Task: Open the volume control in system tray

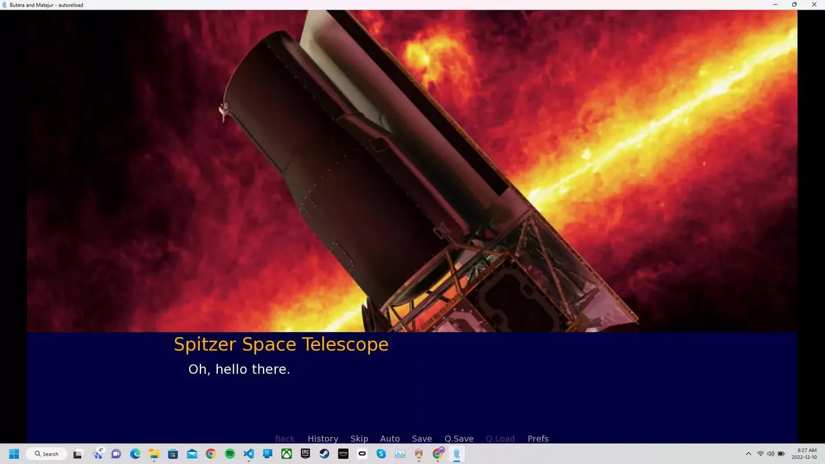Action: tap(770, 454)
